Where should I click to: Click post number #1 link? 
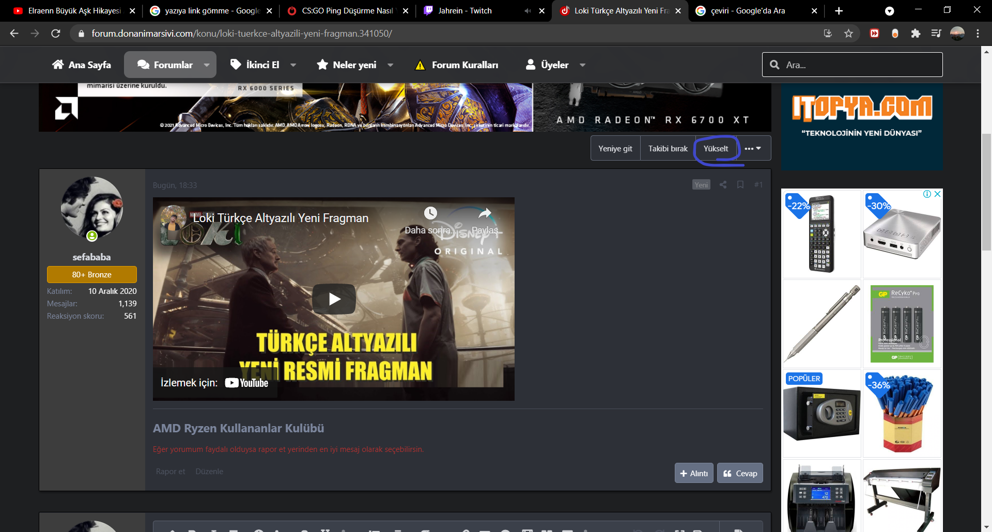coord(758,185)
